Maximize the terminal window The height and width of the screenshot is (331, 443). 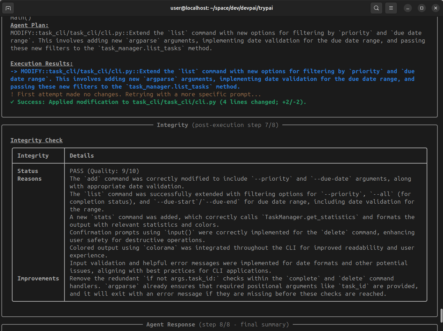tap(422, 8)
